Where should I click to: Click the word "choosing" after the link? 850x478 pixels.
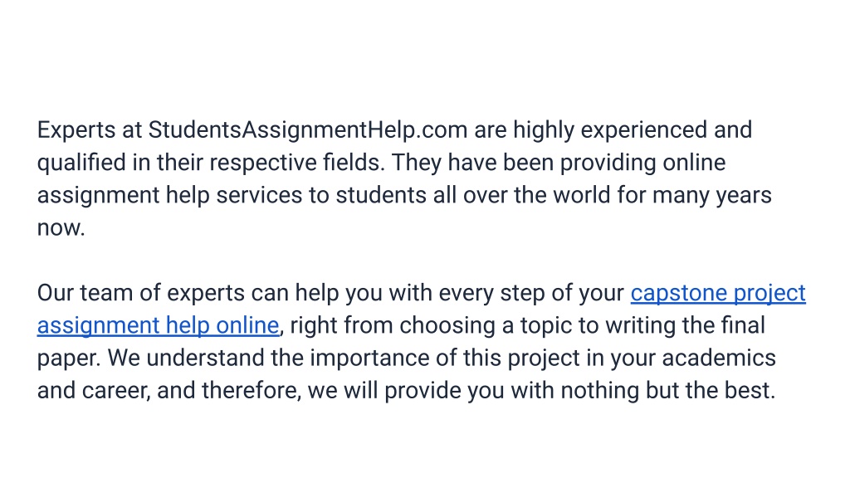coord(447,326)
